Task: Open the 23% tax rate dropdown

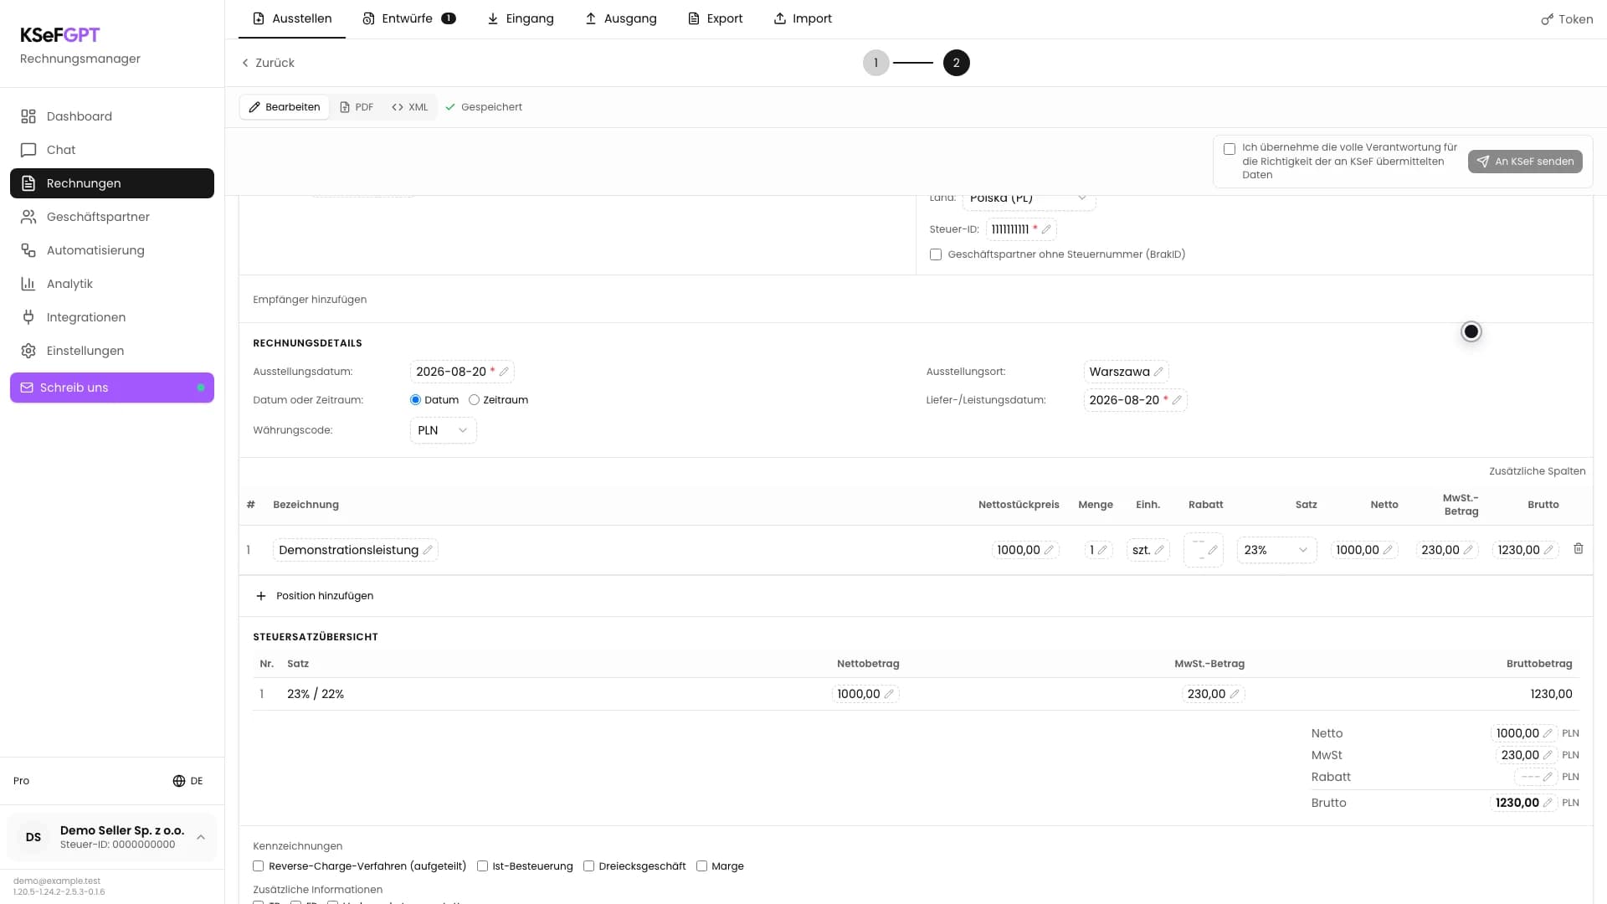Action: click(x=1276, y=550)
